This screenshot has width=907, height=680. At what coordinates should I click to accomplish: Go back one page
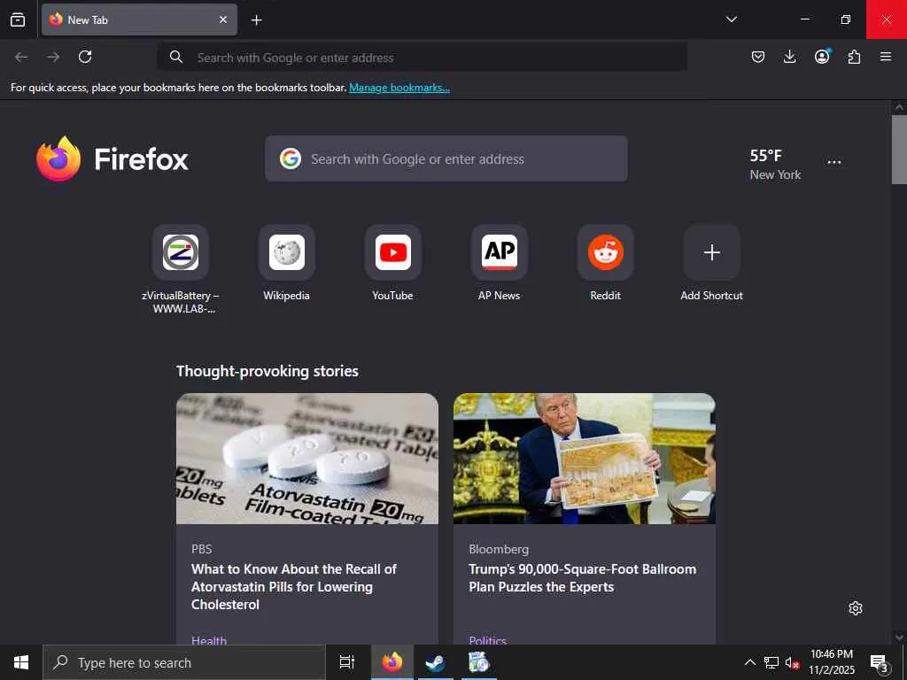point(21,57)
